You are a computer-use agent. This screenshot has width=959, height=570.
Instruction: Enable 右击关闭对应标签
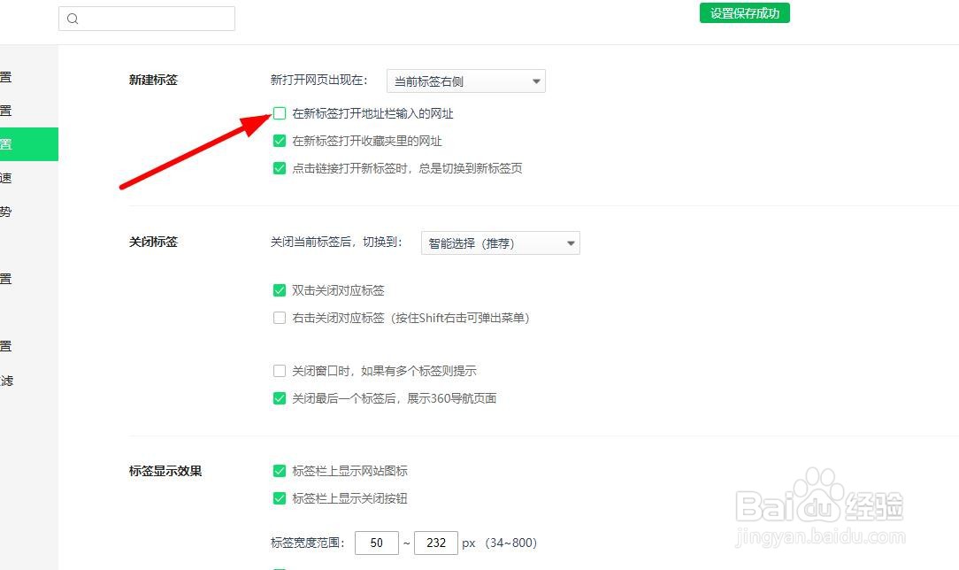[x=280, y=318]
